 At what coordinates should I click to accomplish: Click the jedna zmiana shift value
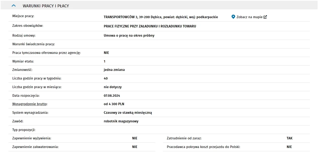coord(114,70)
